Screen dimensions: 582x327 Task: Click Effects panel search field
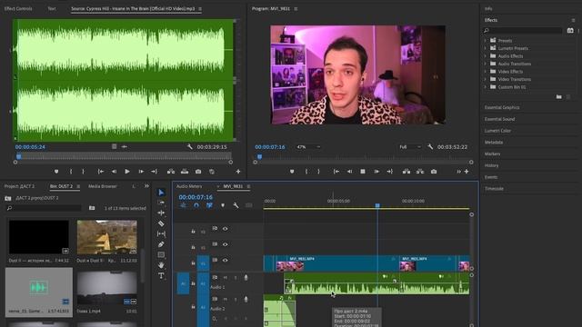[x=523, y=30]
